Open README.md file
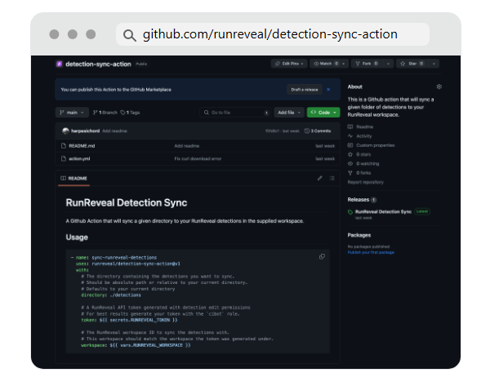 (82, 146)
